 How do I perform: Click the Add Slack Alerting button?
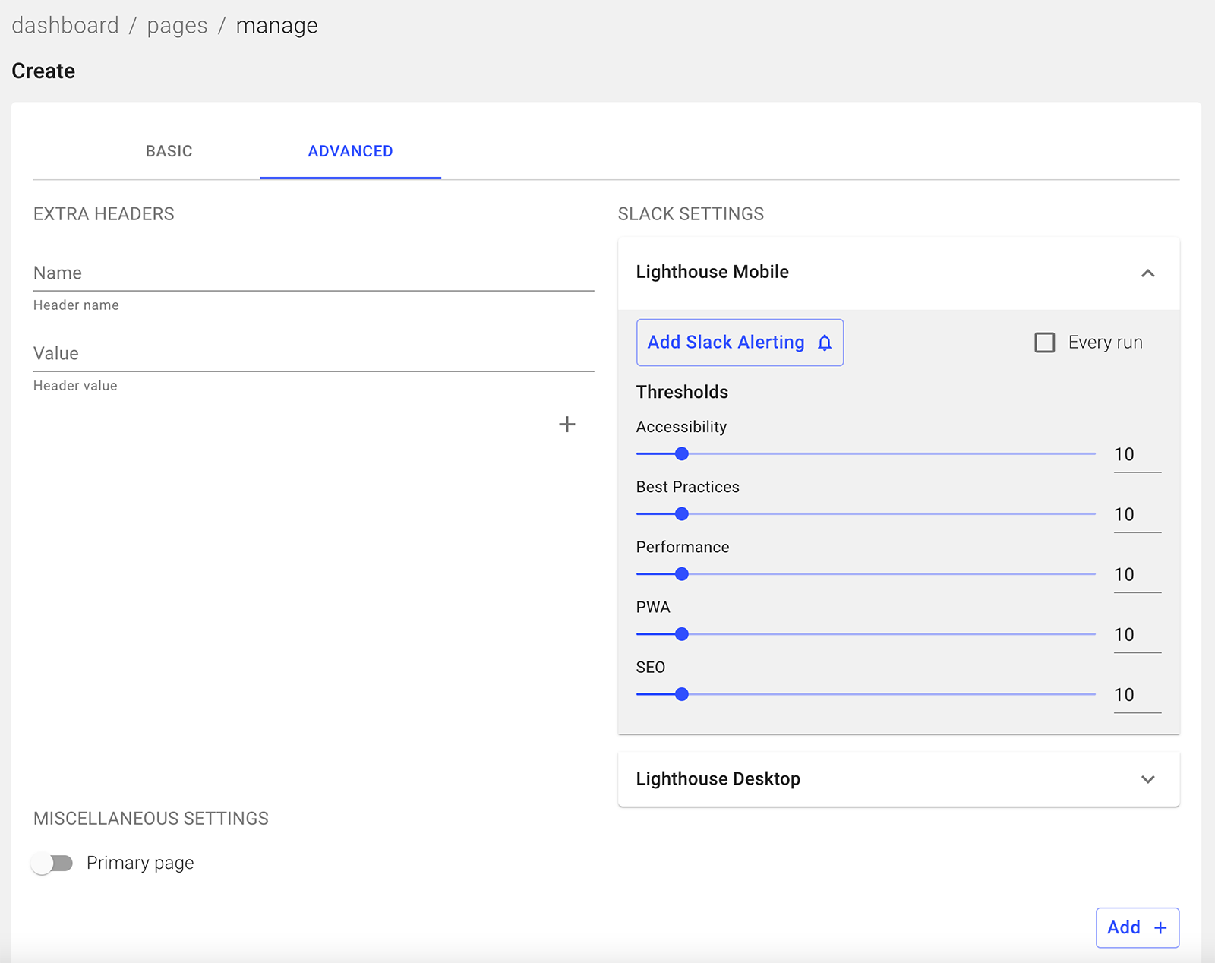pos(740,343)
